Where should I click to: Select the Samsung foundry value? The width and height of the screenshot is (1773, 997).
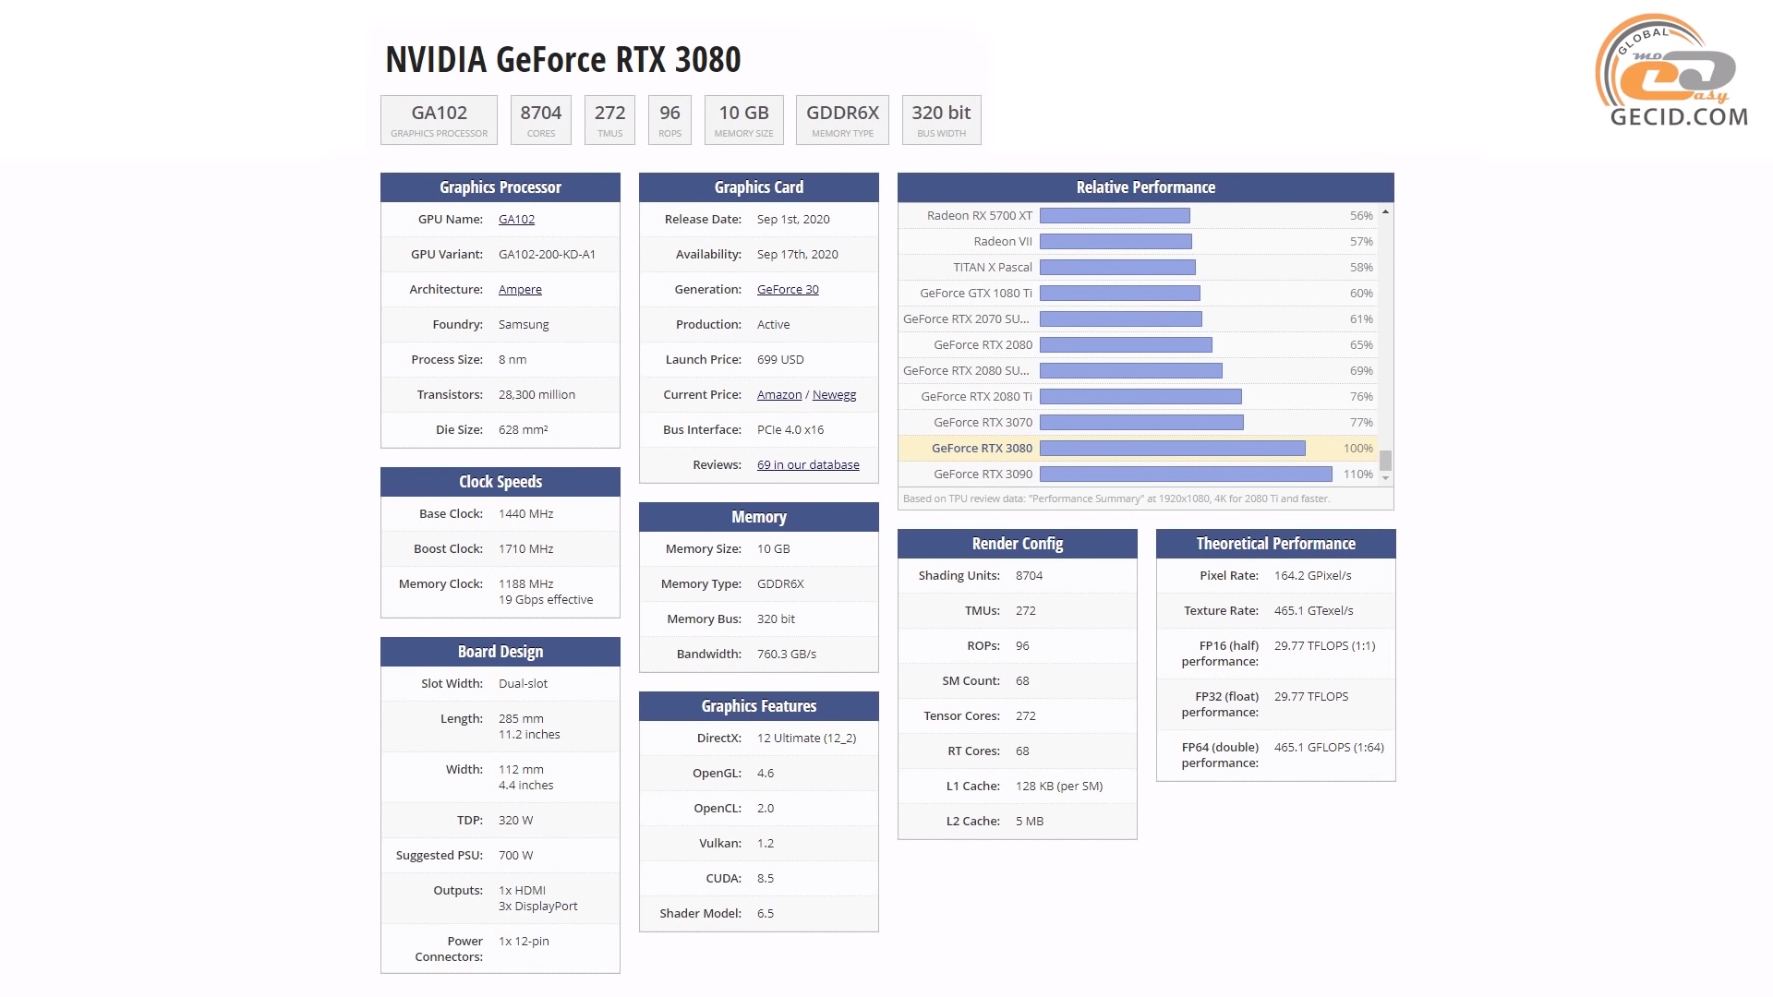pyautogui.click(x=524, y=324)
